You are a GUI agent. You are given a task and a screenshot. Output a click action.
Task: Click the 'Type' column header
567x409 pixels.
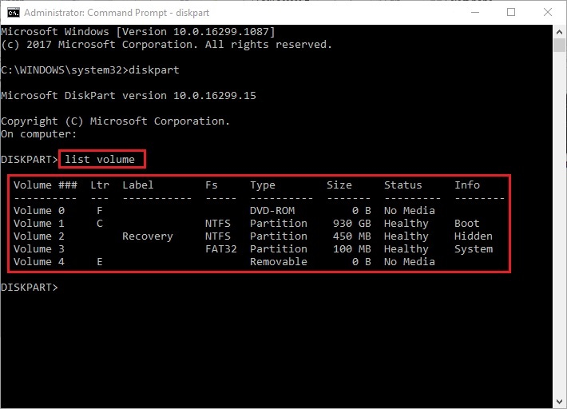[263, 185]
